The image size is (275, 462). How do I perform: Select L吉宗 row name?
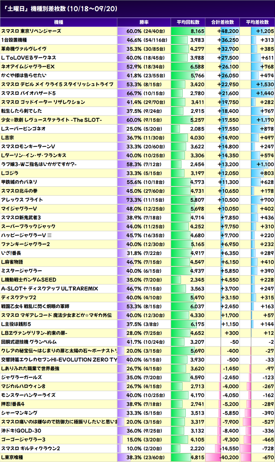pos(8,137)
